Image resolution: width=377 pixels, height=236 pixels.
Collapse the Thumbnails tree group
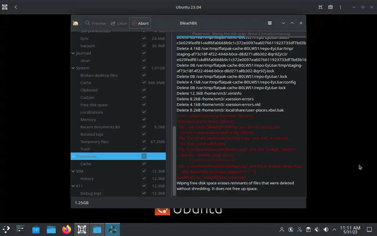coord(73,156)
